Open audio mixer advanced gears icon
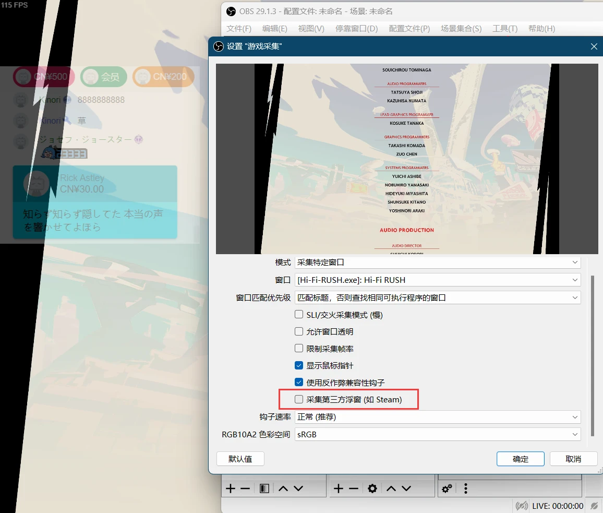 click(x=447, y=489)
